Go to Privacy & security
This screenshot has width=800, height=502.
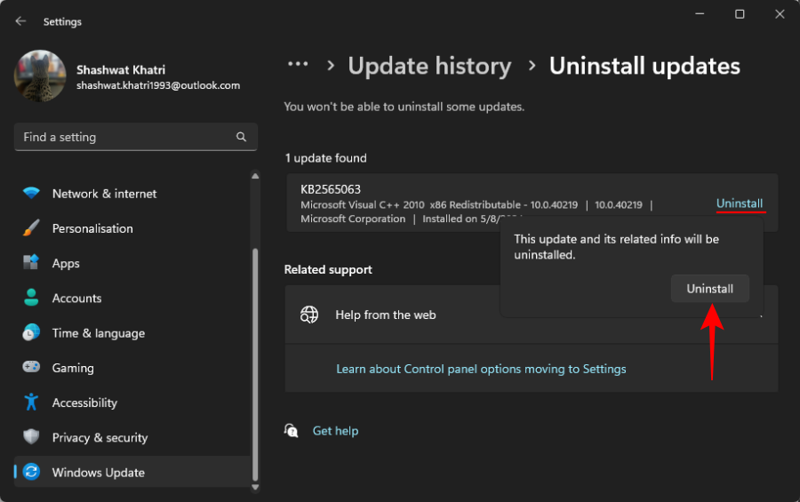[100, 437]
